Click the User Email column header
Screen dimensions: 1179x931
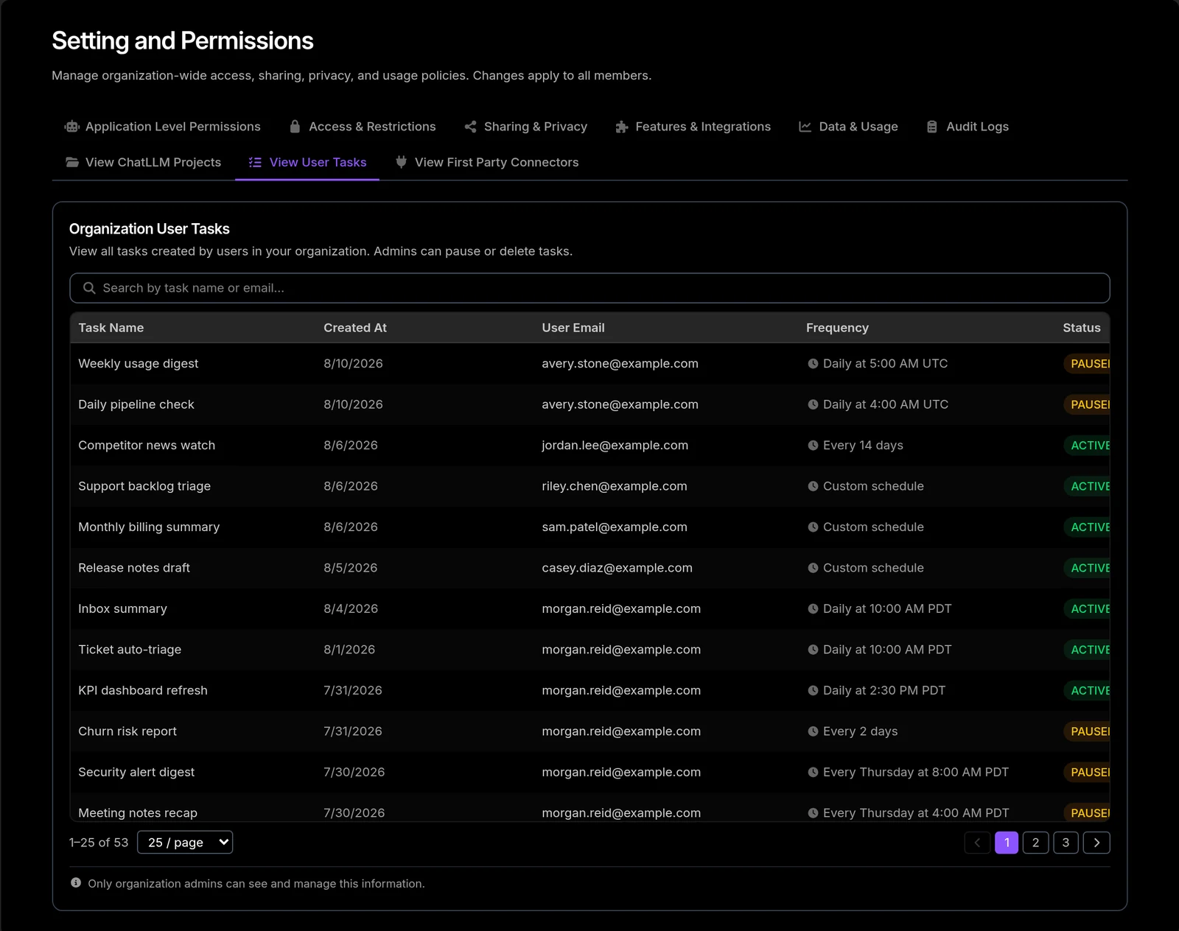tap(573, 328)
